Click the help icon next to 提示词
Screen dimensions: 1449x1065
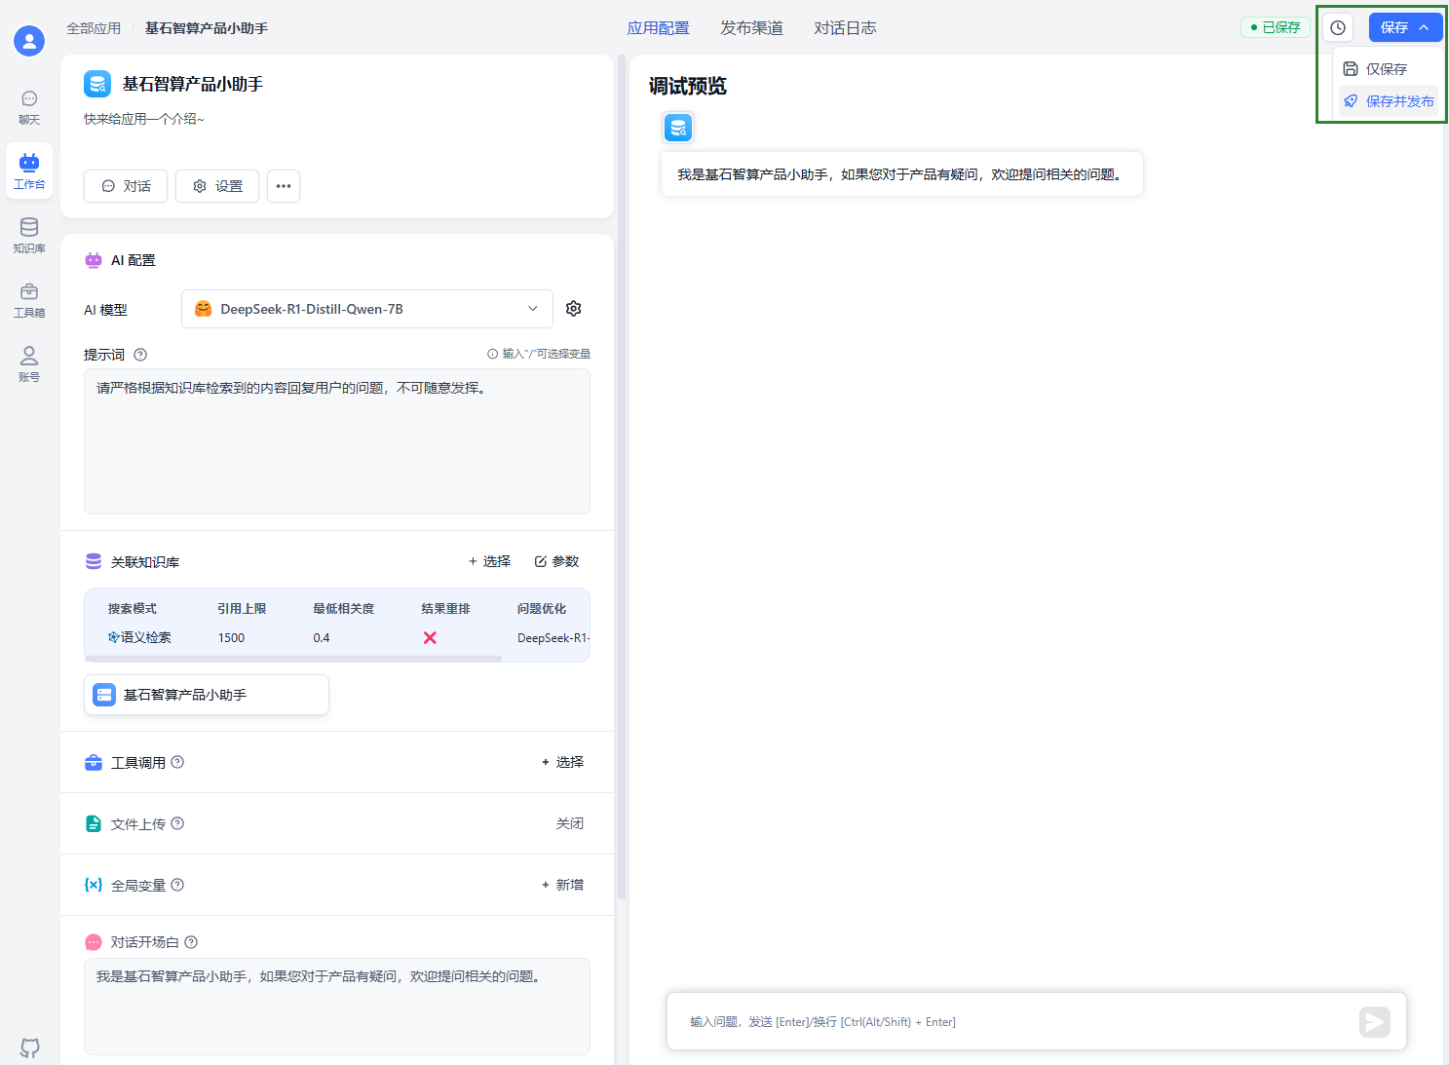tap(140, 355)
